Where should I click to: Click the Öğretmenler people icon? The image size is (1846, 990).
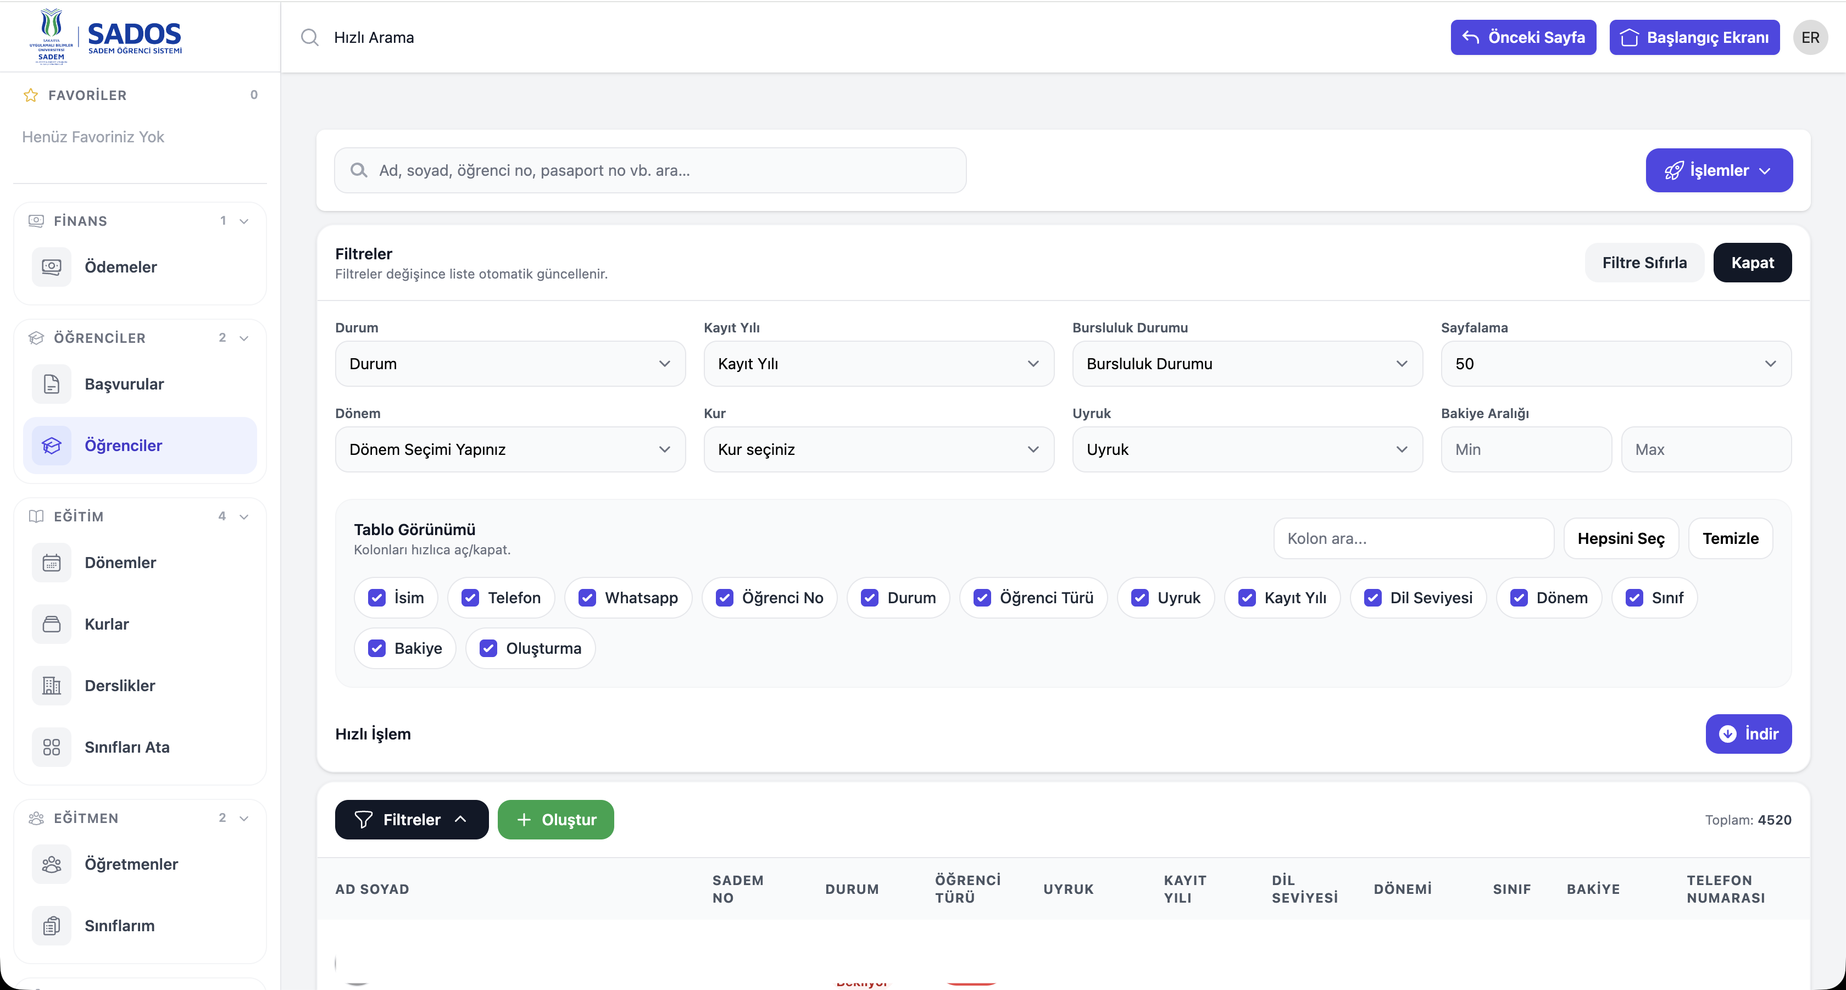point(52,864)
